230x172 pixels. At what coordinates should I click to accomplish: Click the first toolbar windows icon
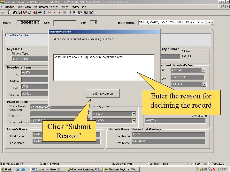tap(3, 12)
